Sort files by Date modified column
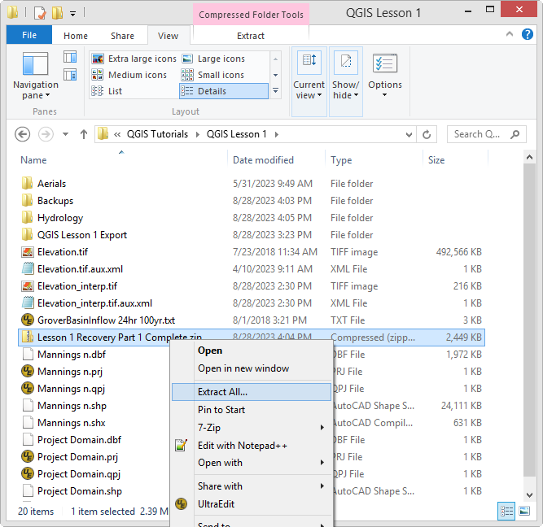Screen dimensions: 543x527 pos(263,160)
